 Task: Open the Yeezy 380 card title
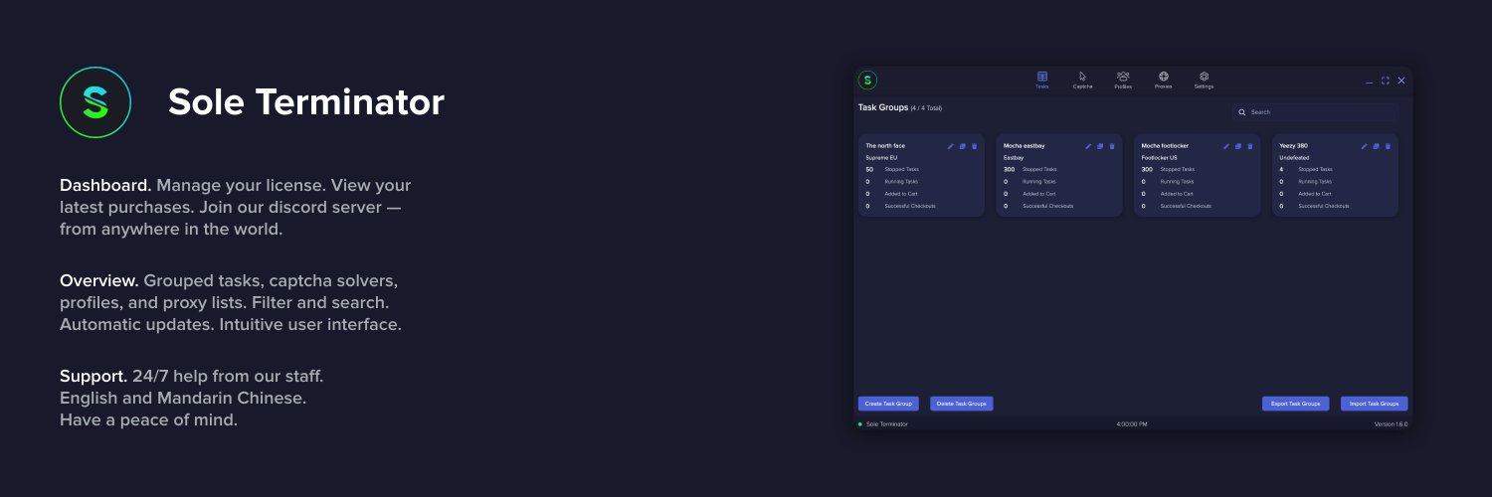pos(1293,146)
